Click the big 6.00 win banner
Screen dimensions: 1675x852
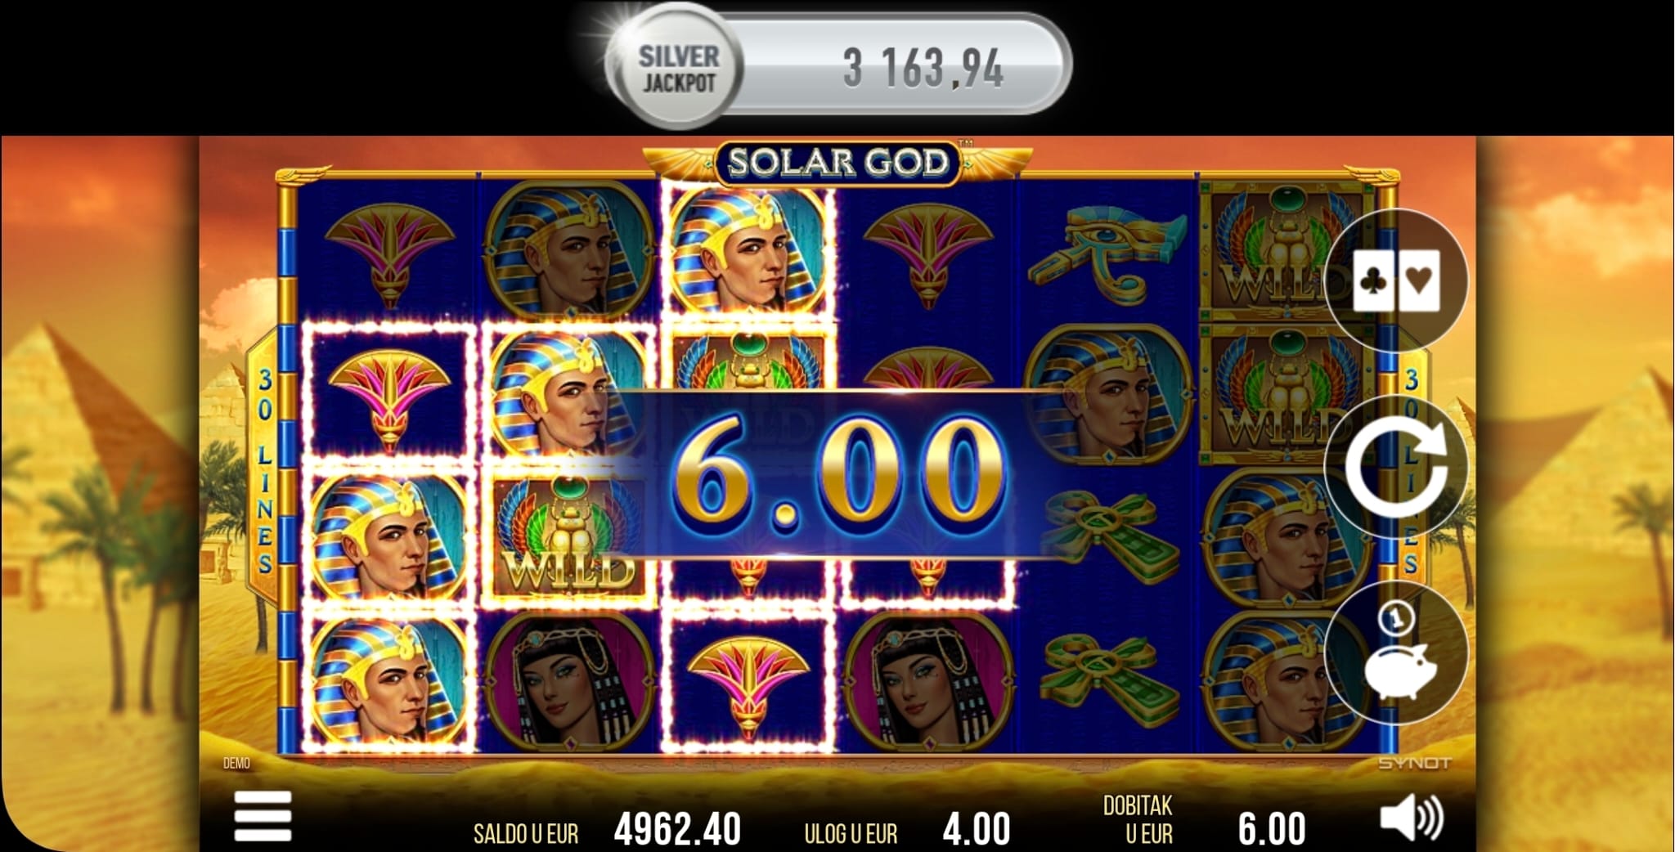838,474
